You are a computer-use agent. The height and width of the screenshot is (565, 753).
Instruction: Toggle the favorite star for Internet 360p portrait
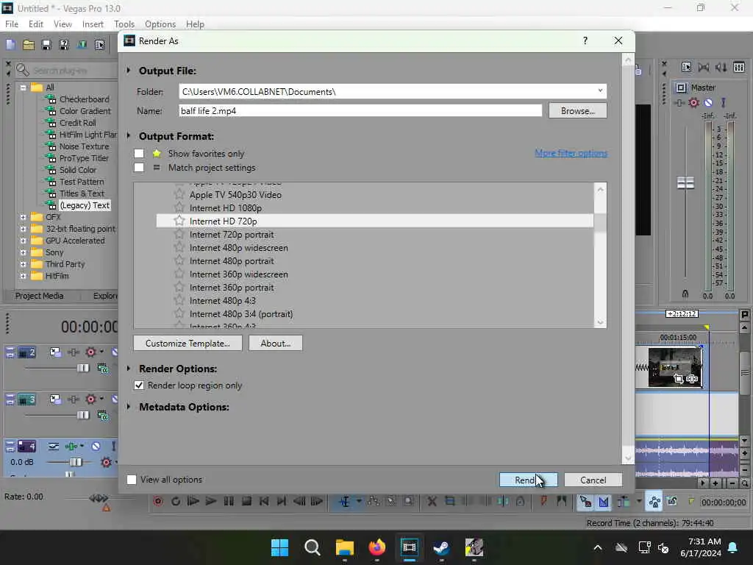(x=179, y=288)
